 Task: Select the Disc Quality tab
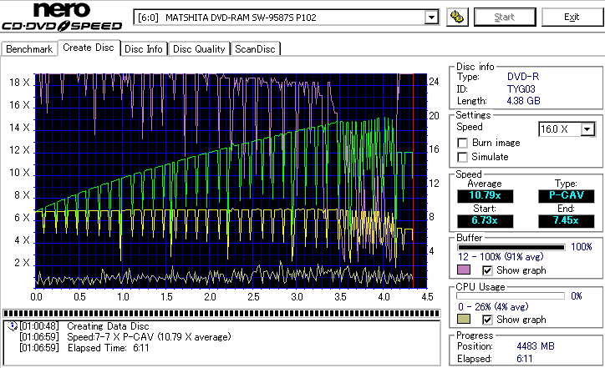[x=199, y=49]
